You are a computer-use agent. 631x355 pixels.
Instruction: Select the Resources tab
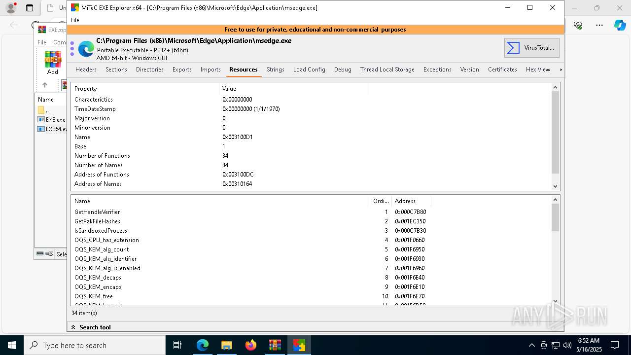click(x=244, y=70)
